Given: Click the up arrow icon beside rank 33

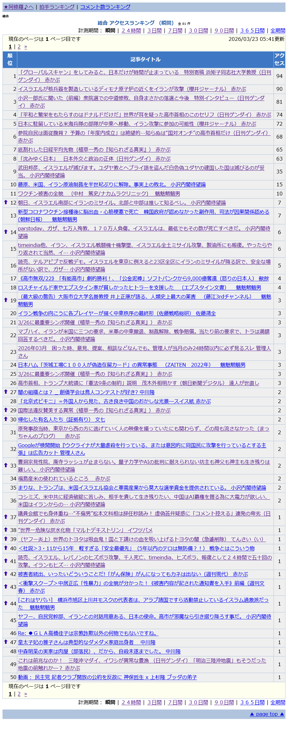Looking at the screenshot, I should 6,465.
